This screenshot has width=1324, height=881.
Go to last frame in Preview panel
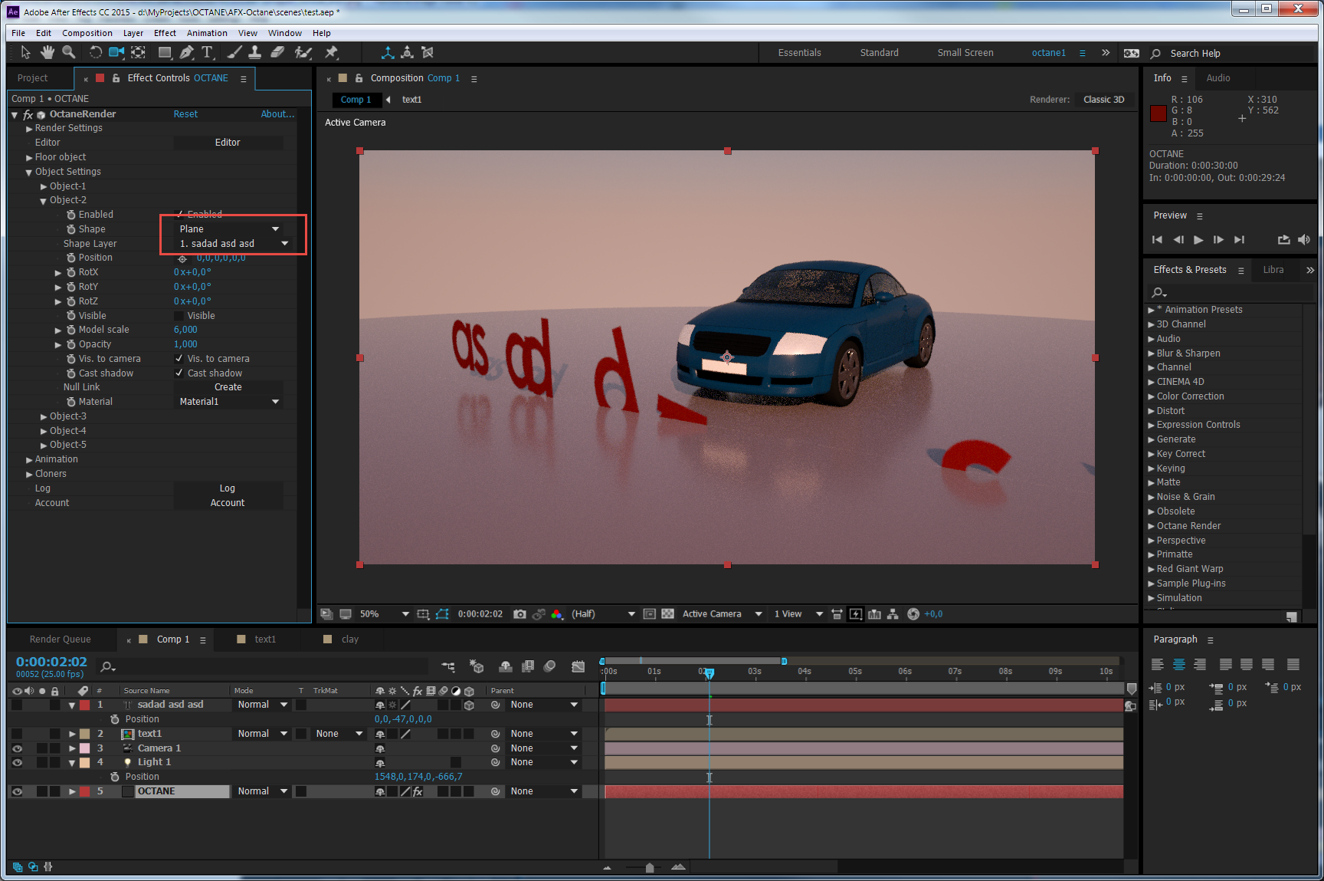pos(1240,240)
